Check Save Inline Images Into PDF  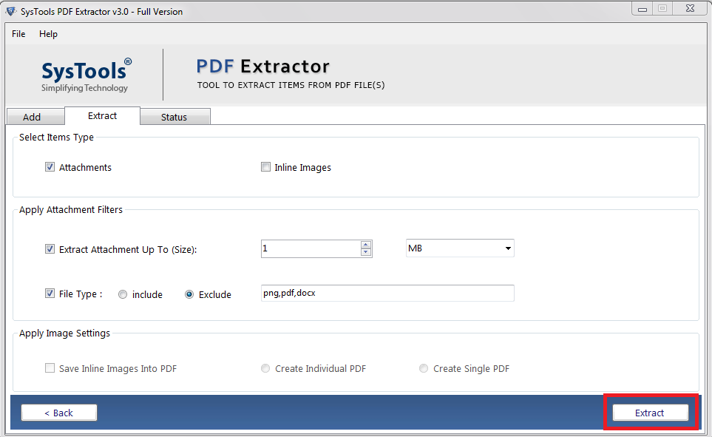point(50,368)
